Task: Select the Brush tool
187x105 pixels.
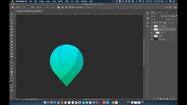Action: (x=12, y=38)
